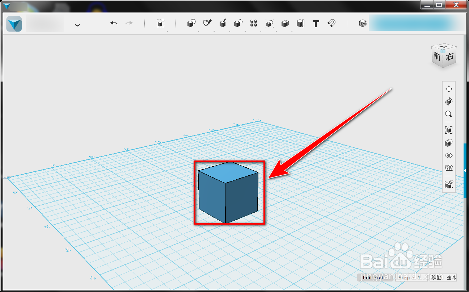Open the Modify tools menu
This screenshot has height=292, width=469.
(238, 23)
